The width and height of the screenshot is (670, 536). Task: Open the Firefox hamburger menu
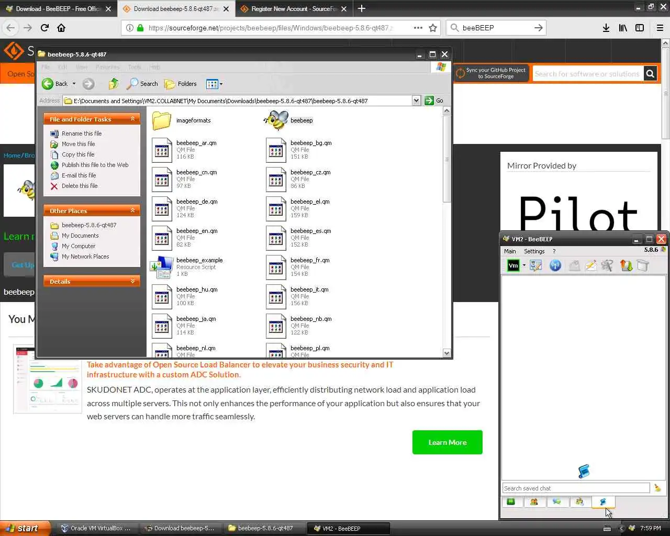point(660,28)
